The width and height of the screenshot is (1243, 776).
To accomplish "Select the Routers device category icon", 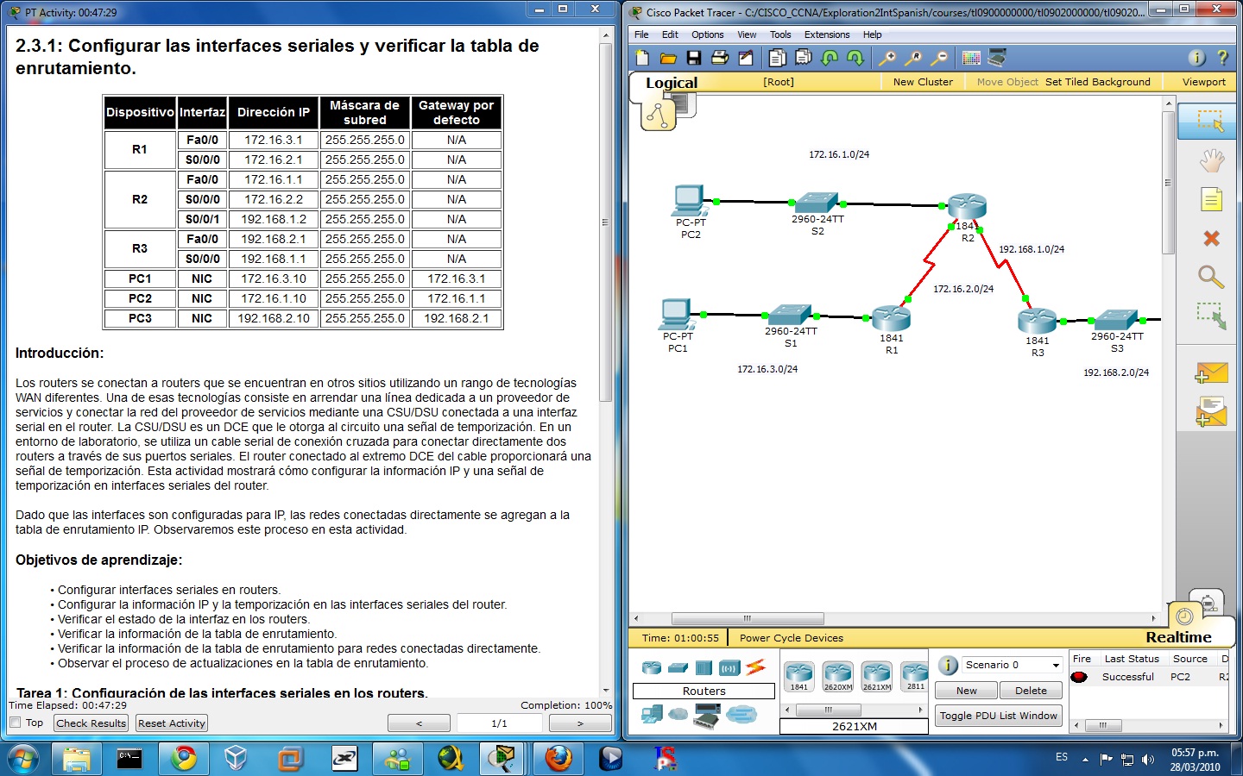I will click(652, 667).
